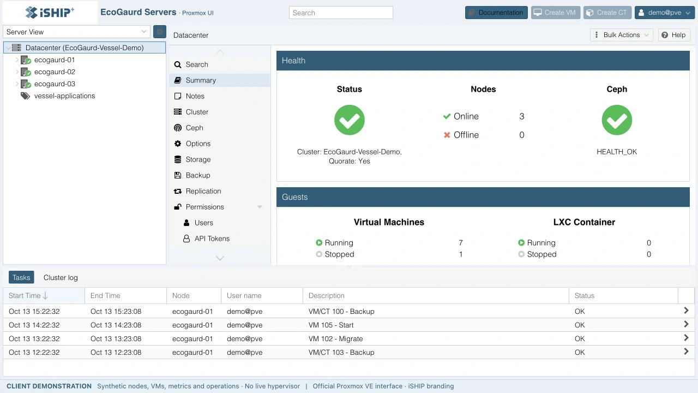Open the API Tokens item

(x=220, y=239)
